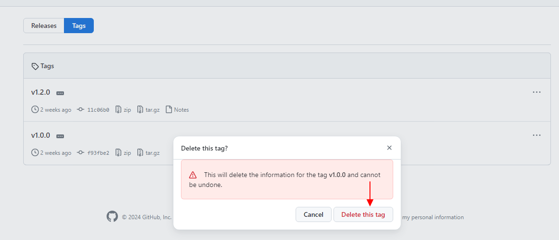The height and width of the screenshot is (240, 559).
Task: Open commit f93fbe2
Action: click(98, 153)
